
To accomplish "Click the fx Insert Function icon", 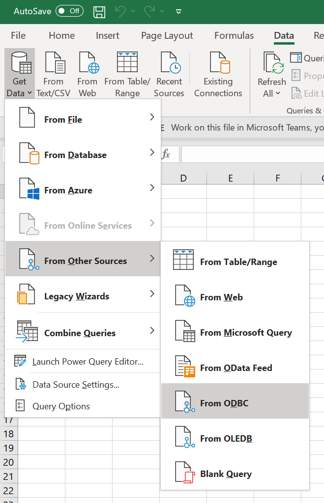I will [166, 154].
